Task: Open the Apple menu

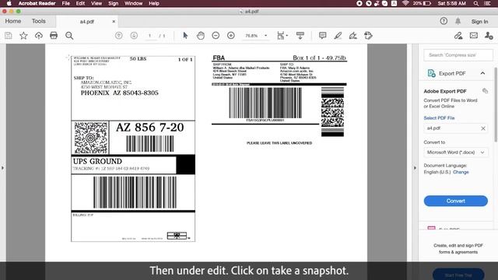Action: [x=9, y=3]
